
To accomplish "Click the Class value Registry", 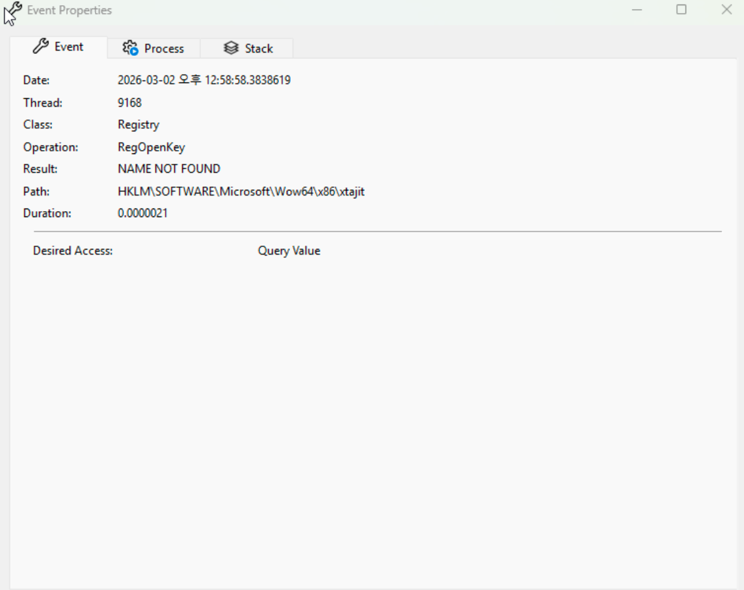I will 138,125.
